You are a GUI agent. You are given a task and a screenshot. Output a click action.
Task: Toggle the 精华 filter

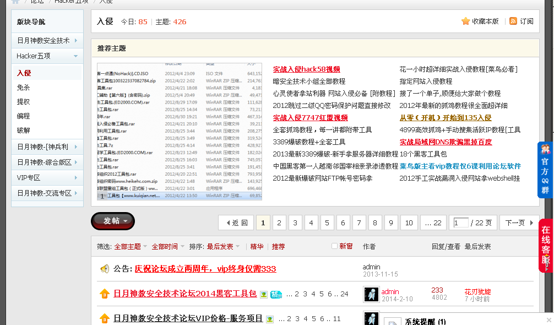(257, 246)
